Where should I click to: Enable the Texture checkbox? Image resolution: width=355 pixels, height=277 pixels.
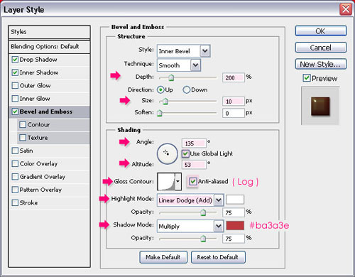click(23, 138)
